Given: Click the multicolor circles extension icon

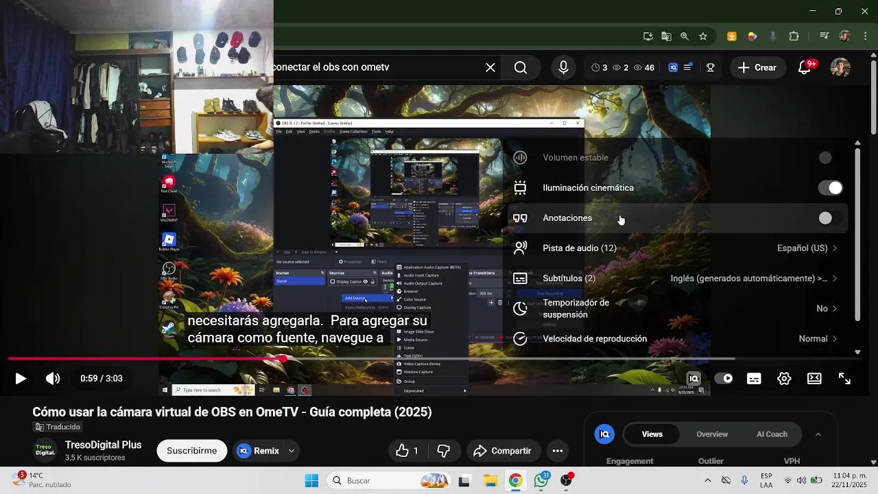Looking at the screenshot, I should coord(752,36).
